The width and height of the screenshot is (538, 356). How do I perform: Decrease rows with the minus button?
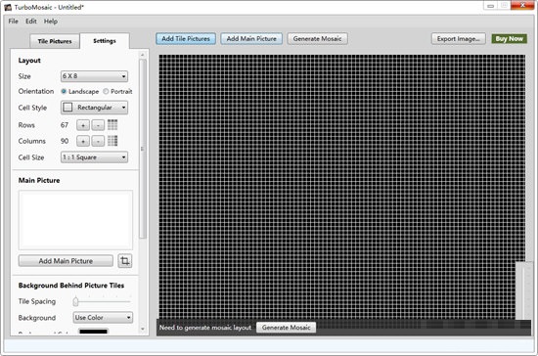tap(98, 125)
